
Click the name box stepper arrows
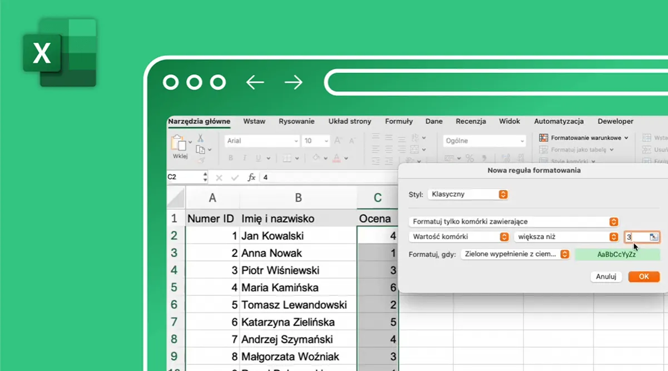[x=205, y=177]
